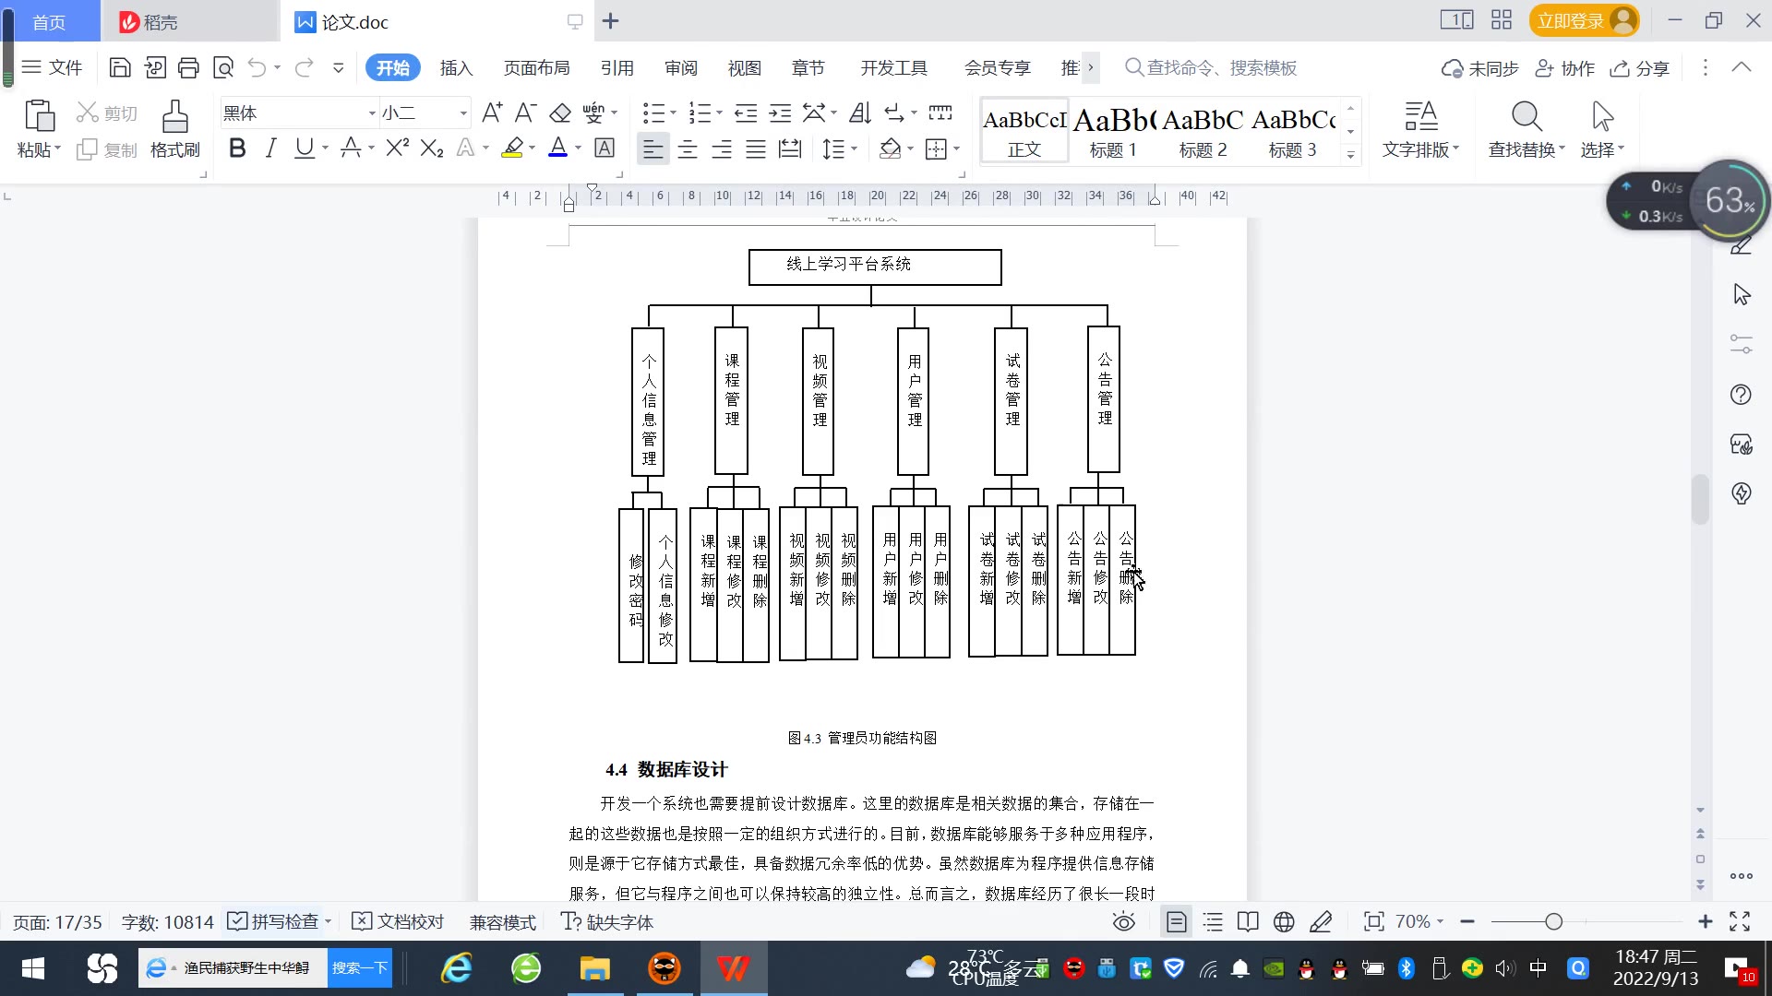
Task: Expand line spacing options
Action: (855, 148)
